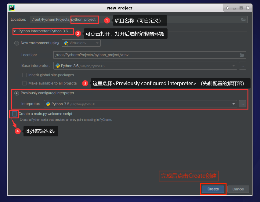
Task: Toggle Inherit global site-packages checkbox
Action: 24,75
